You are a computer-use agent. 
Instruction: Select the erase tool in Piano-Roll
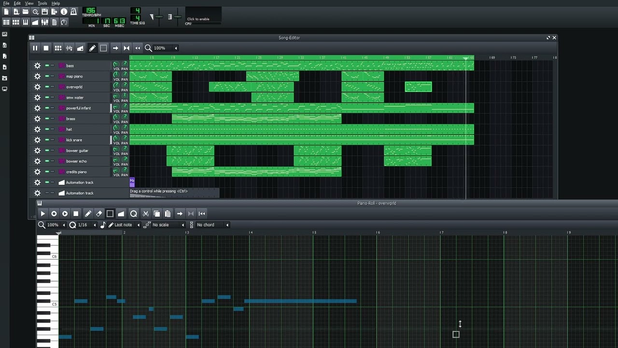click(x=99, y=214)
